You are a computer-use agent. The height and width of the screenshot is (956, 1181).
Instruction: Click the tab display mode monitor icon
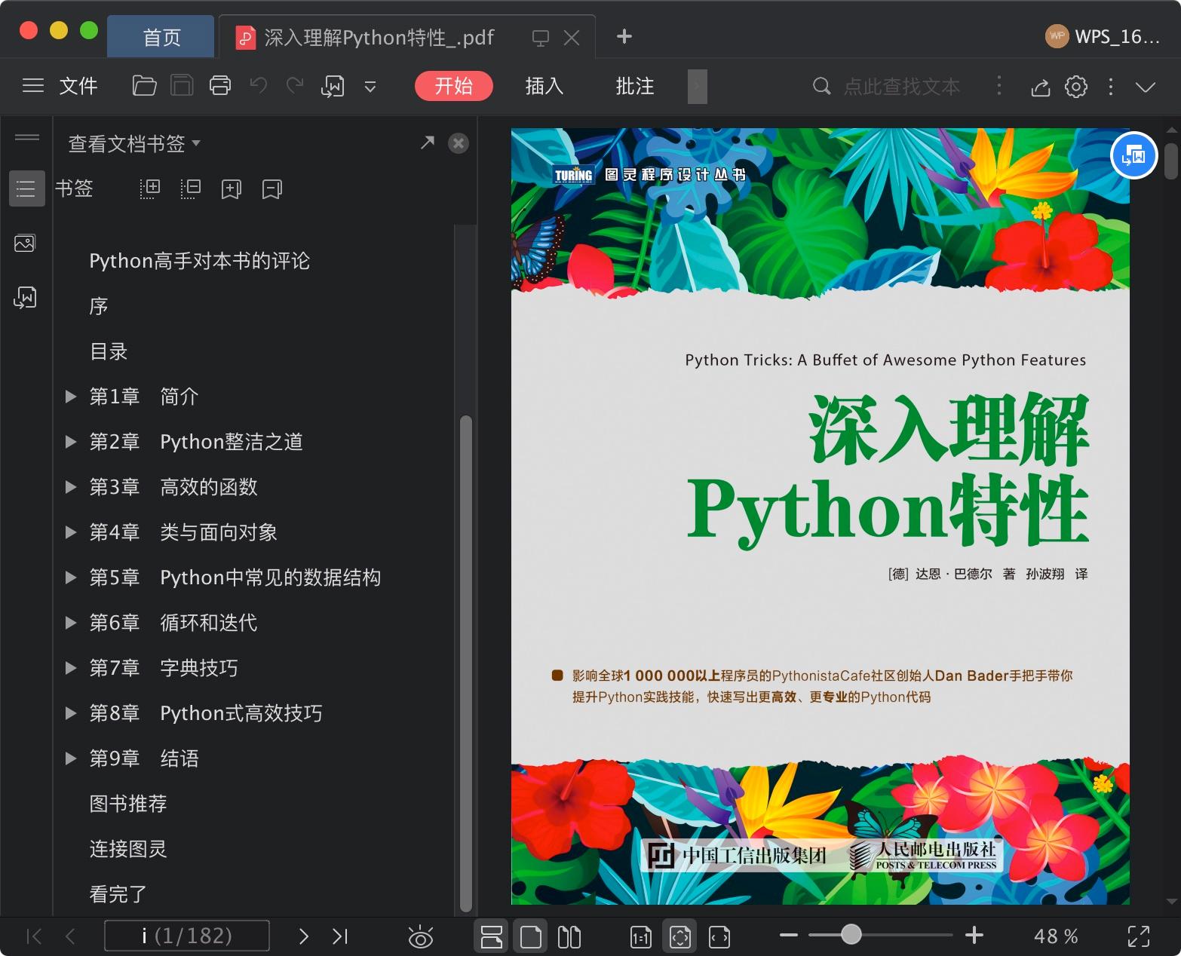[x=541, y=38]
